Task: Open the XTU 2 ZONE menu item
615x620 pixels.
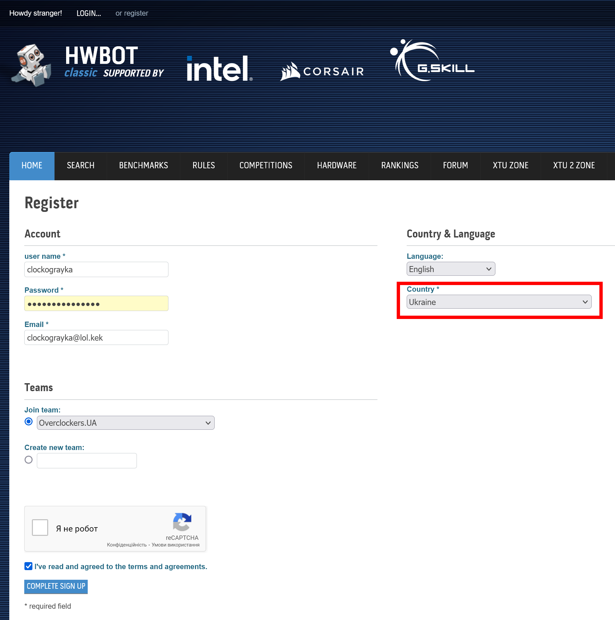Action: coord(574,166)
